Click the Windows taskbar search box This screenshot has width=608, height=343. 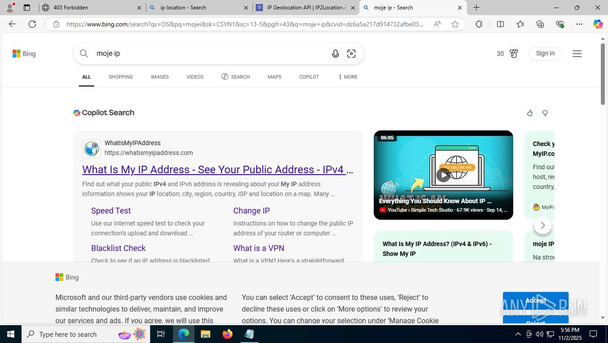(86, 334)
